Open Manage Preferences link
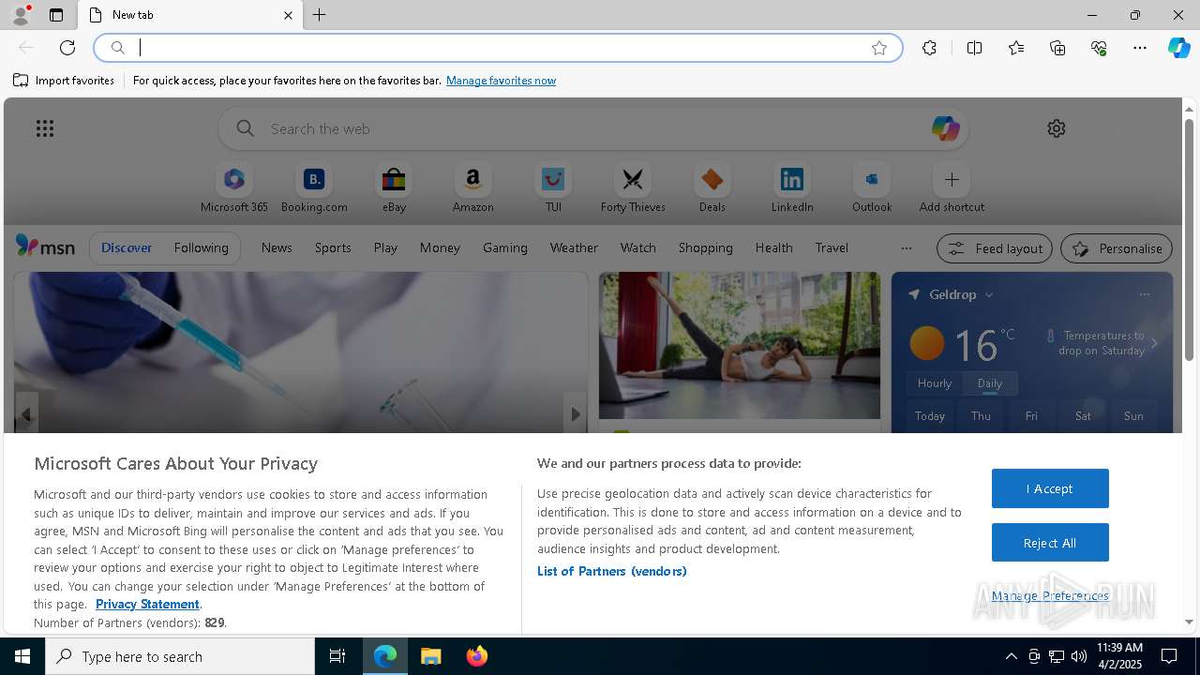 1050,595
